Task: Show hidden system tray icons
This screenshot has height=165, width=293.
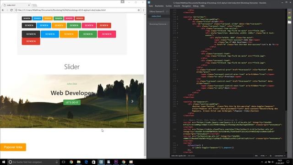Action: (262, 162)
